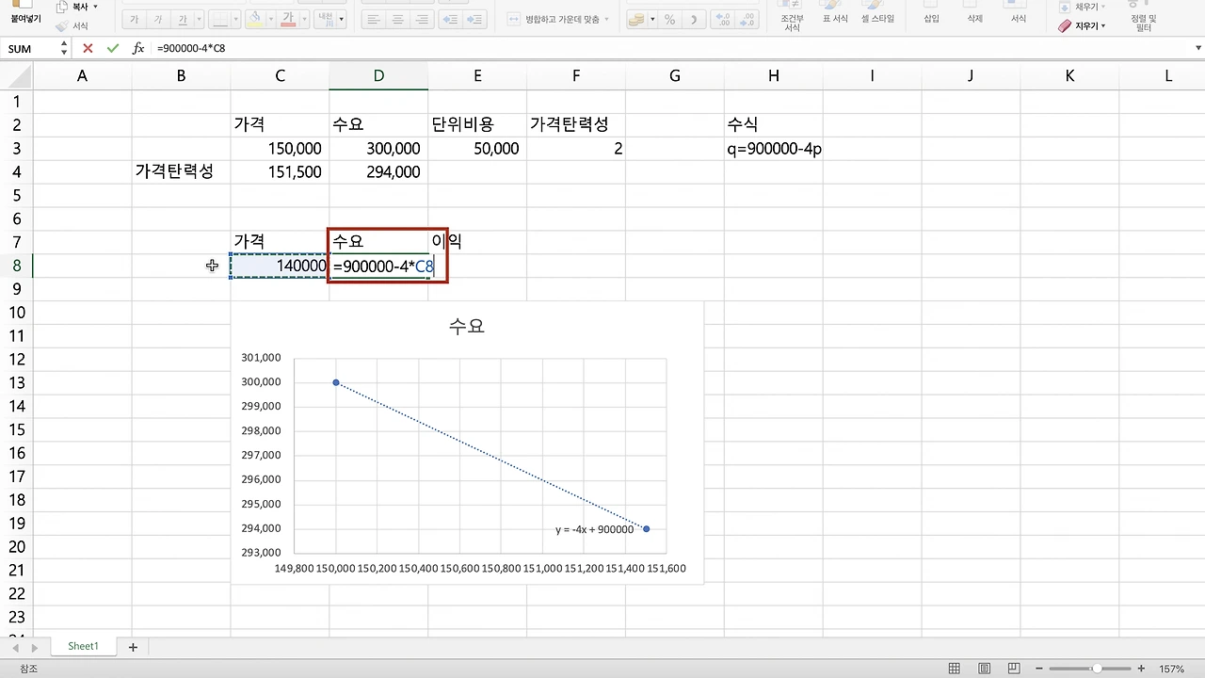Screen dimensions: 1205x678
Task: Decrease the cell indent
Action: [x=449, y=19]
